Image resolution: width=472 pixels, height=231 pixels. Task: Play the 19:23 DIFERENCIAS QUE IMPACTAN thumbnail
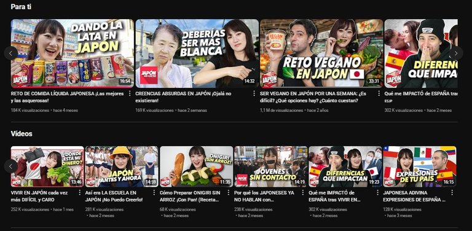345,166
